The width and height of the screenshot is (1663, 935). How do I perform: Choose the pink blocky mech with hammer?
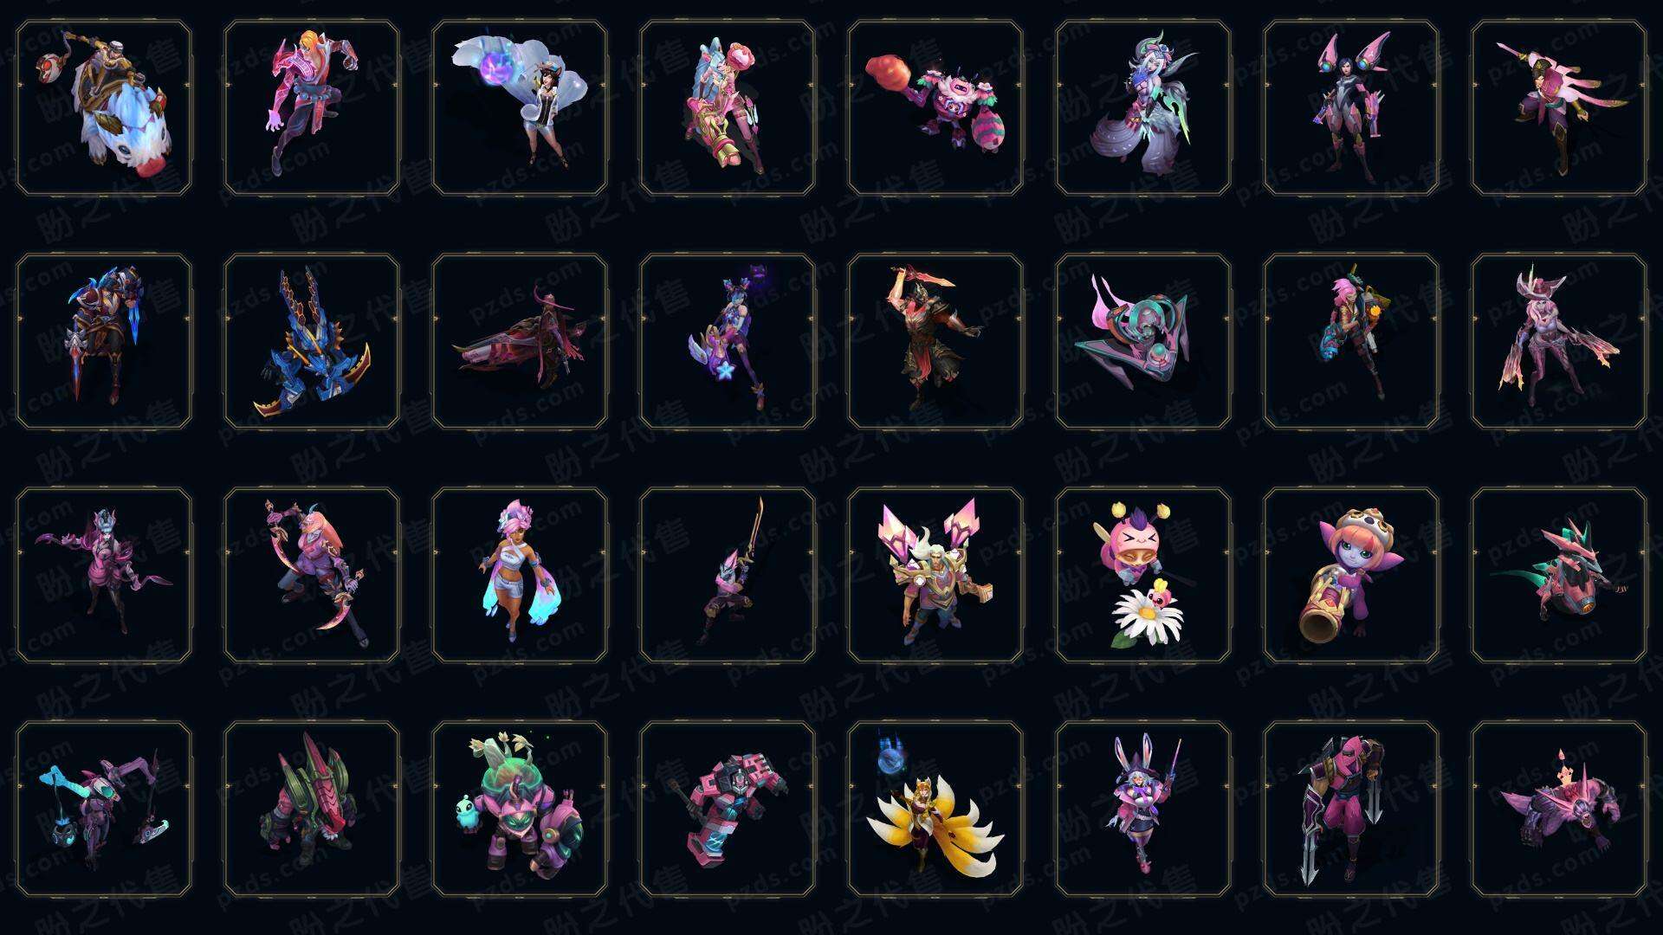pos(728,809)
